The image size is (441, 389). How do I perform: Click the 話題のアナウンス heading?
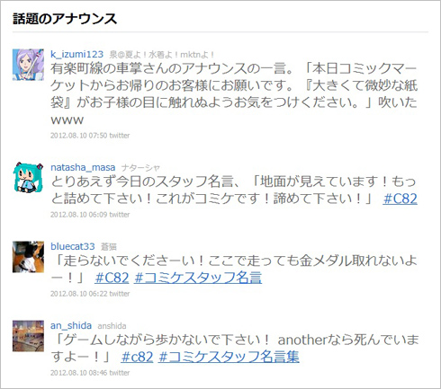[x=65, y=19]
